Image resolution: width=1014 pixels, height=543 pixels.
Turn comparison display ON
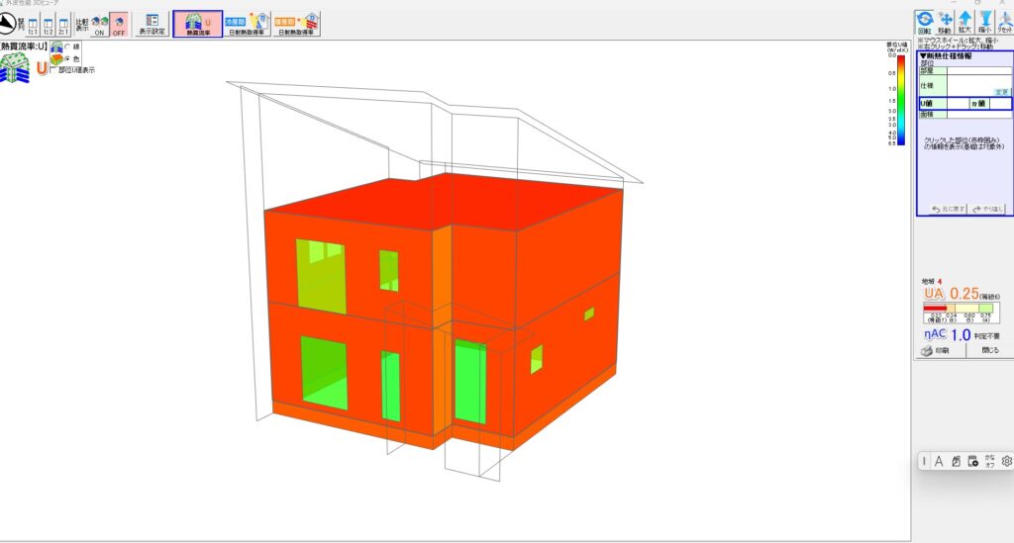[99, 24]
